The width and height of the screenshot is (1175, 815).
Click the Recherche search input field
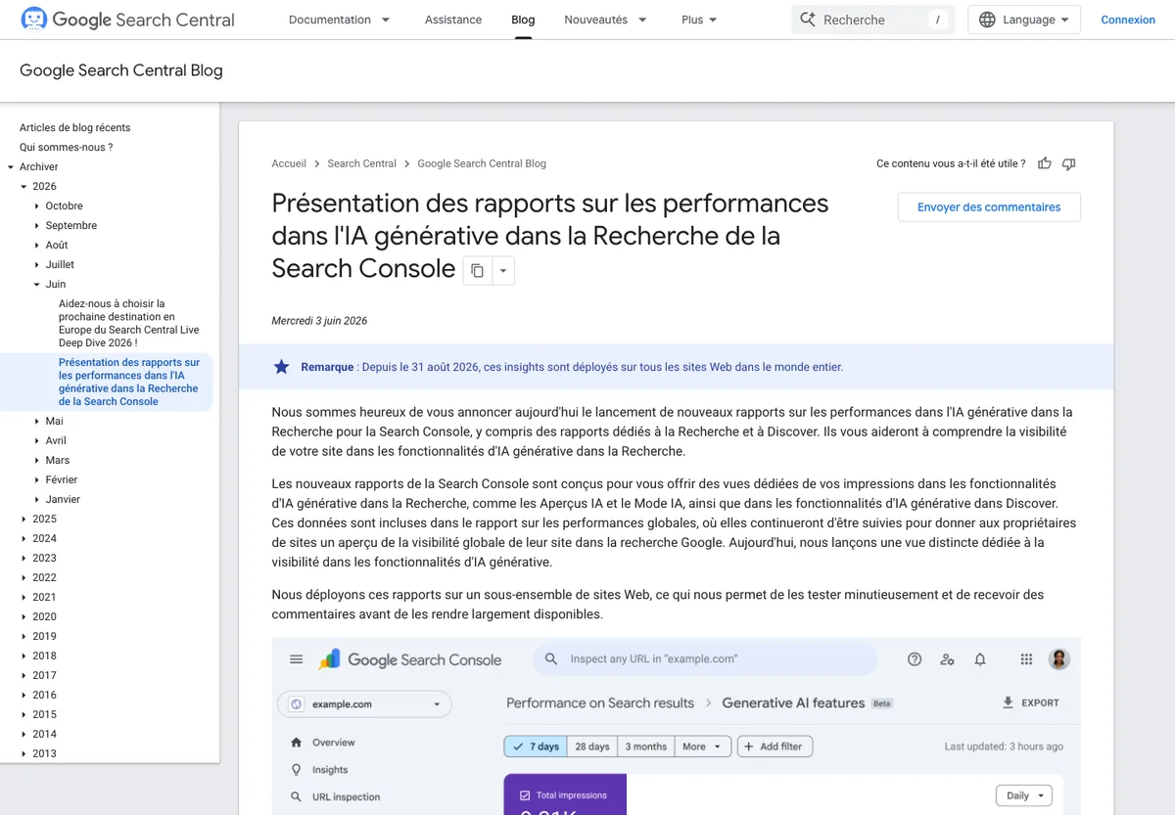coord(871,20)
